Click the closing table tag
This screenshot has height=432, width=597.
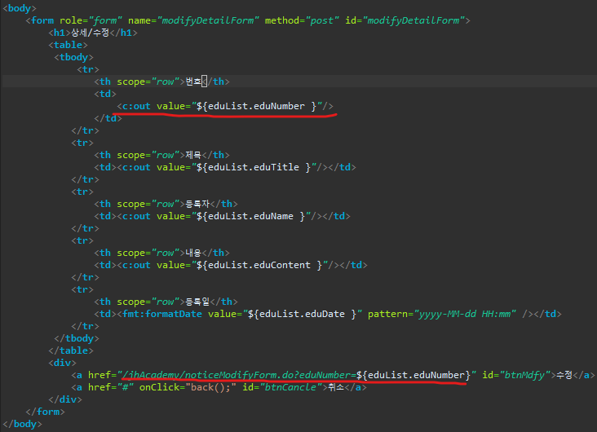71,350
